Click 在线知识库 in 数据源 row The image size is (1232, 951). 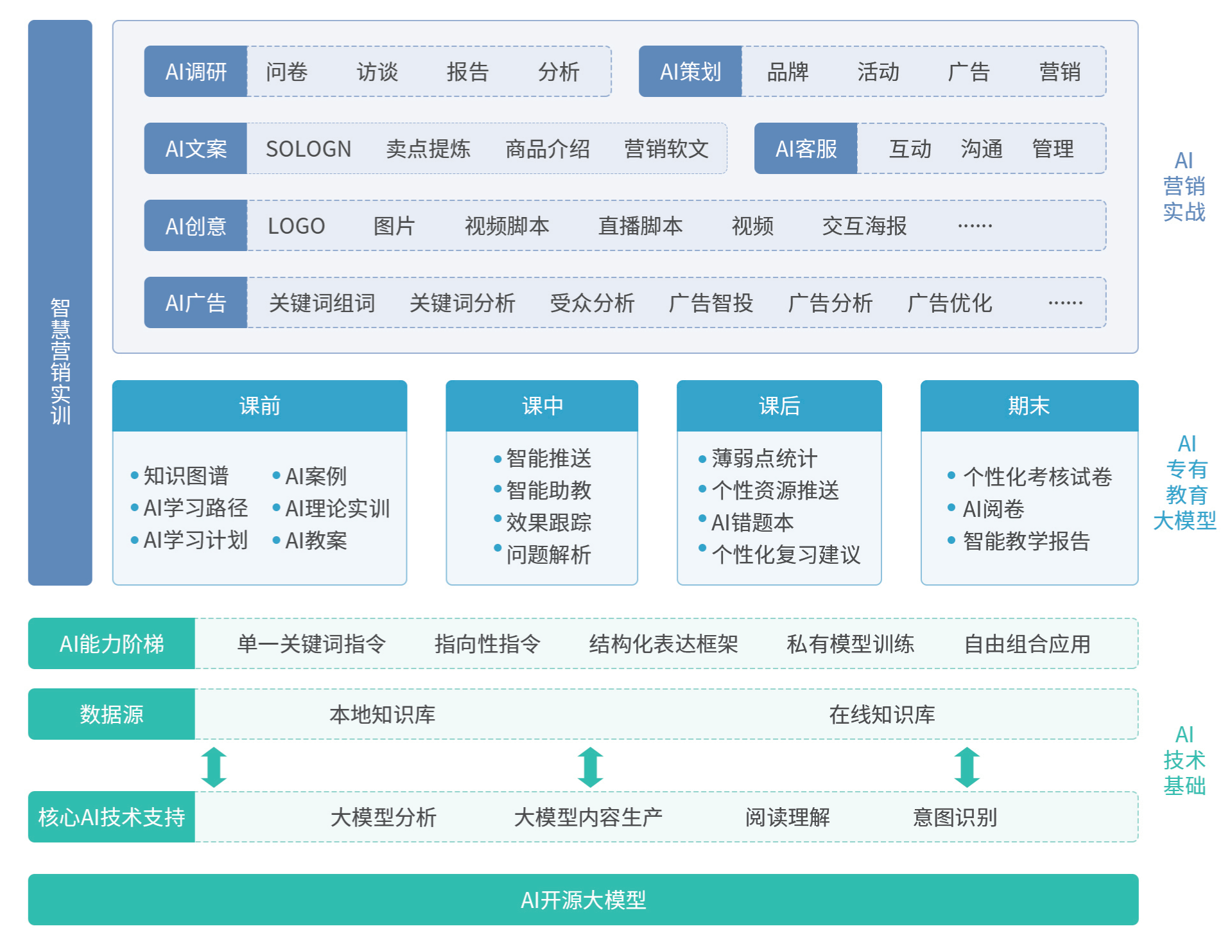click(x=882, y=715)
